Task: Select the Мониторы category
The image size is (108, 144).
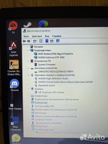Action: pyautogui.click(x=41, y=113)
